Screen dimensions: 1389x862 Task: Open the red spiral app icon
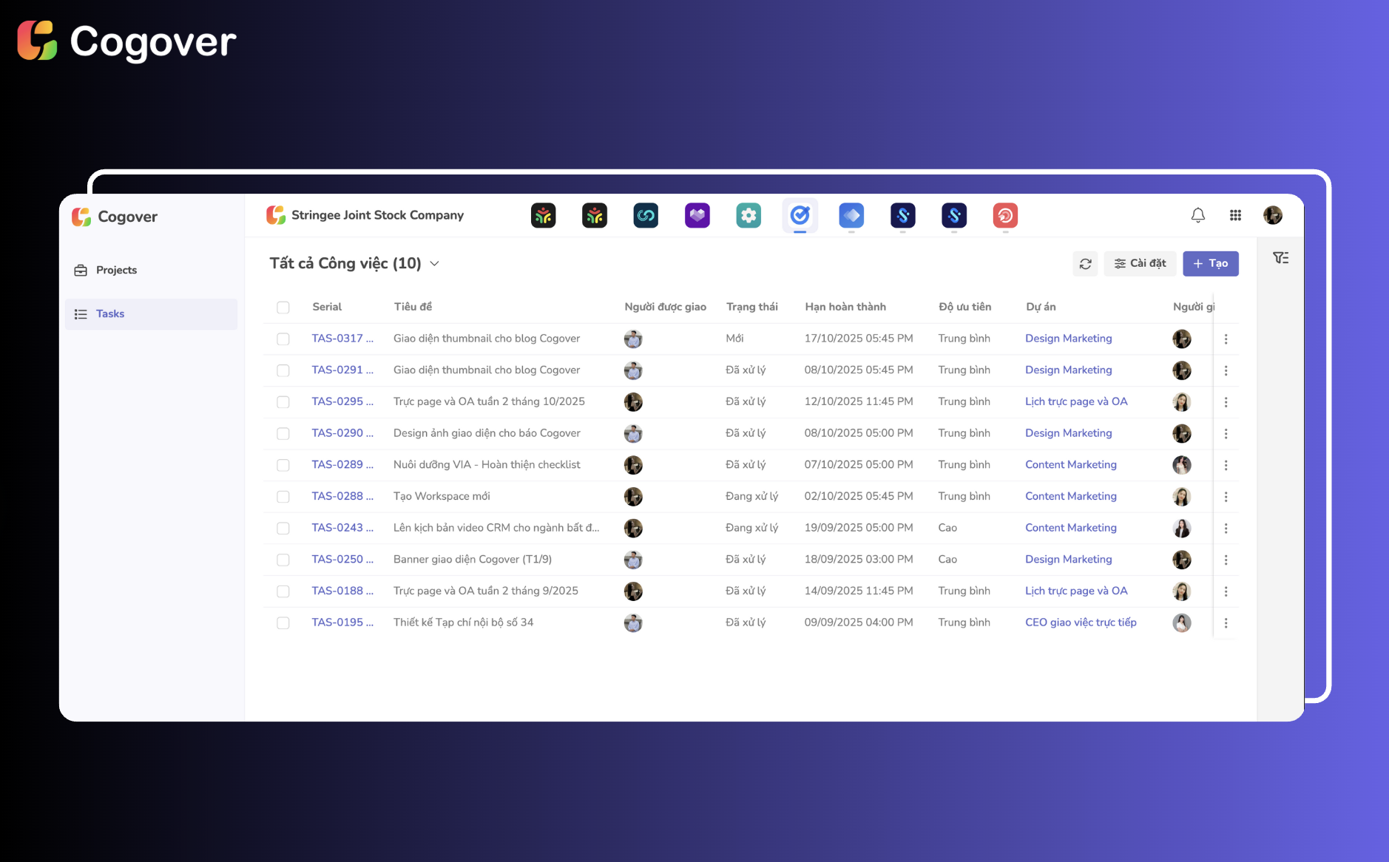click(1005, 215)
